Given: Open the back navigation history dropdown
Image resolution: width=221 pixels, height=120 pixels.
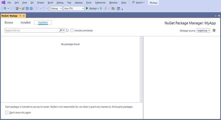Looking at the screenshot, I should (8, 9).
